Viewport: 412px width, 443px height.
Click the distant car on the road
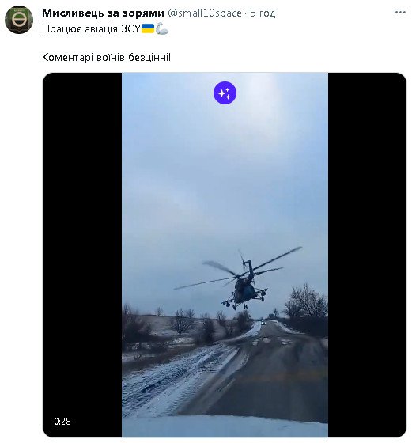[x=263, y=322]
